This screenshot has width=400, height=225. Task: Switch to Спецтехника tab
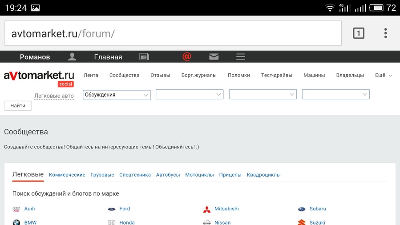[x=135, y=175]
